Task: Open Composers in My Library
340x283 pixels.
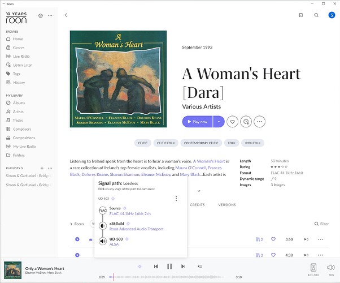Action: click(19, 129)
